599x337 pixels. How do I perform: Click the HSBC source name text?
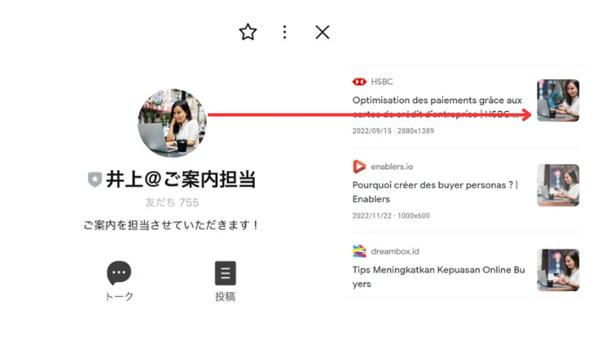pos(381,82)
